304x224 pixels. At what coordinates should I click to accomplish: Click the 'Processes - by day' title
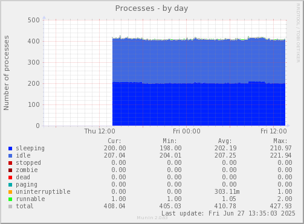[152, 8]
